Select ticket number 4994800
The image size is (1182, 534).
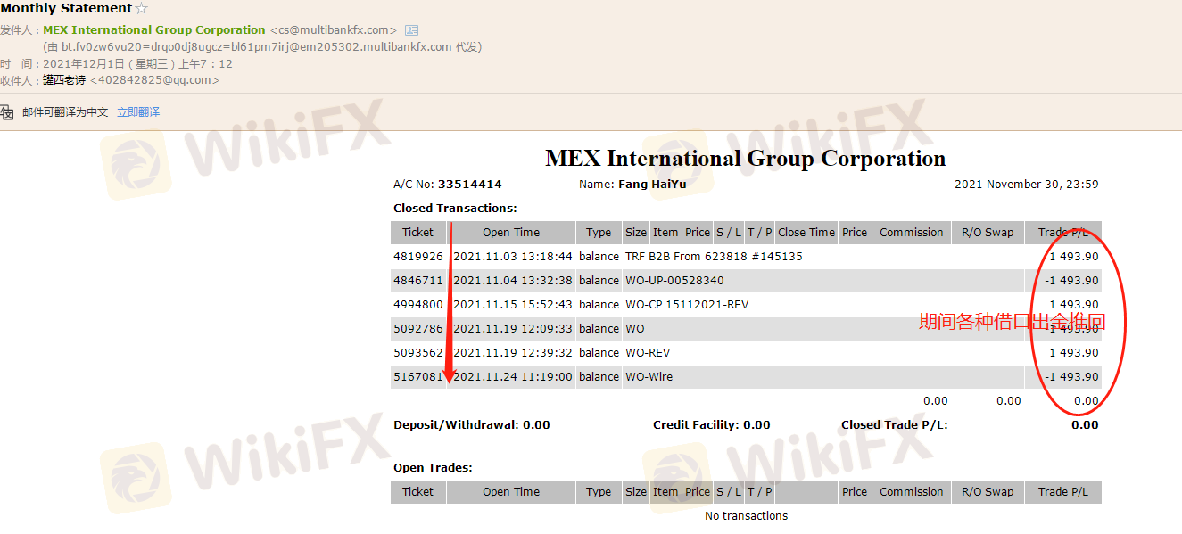click(418, 305)
